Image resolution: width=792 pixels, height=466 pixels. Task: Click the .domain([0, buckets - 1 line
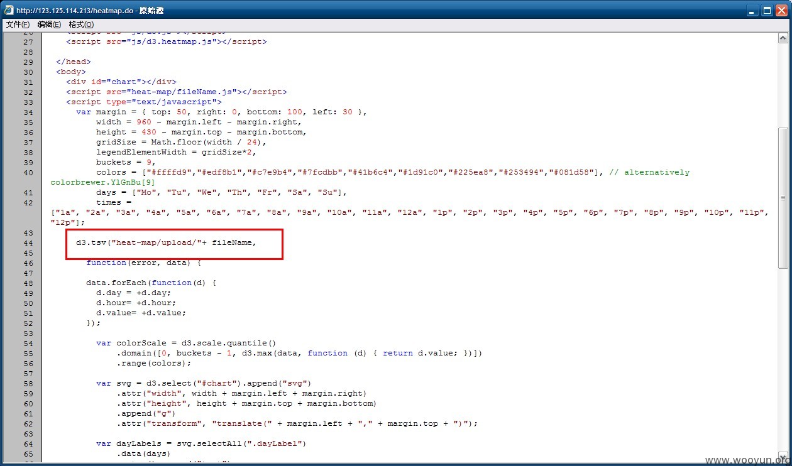(299, 353)
